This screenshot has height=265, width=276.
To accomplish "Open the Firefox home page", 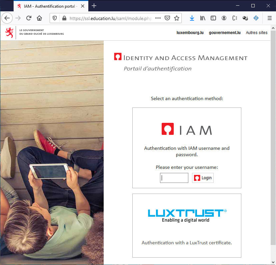I will click(x=39, y=18).
